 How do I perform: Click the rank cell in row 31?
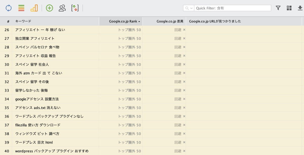coord(121,73)
